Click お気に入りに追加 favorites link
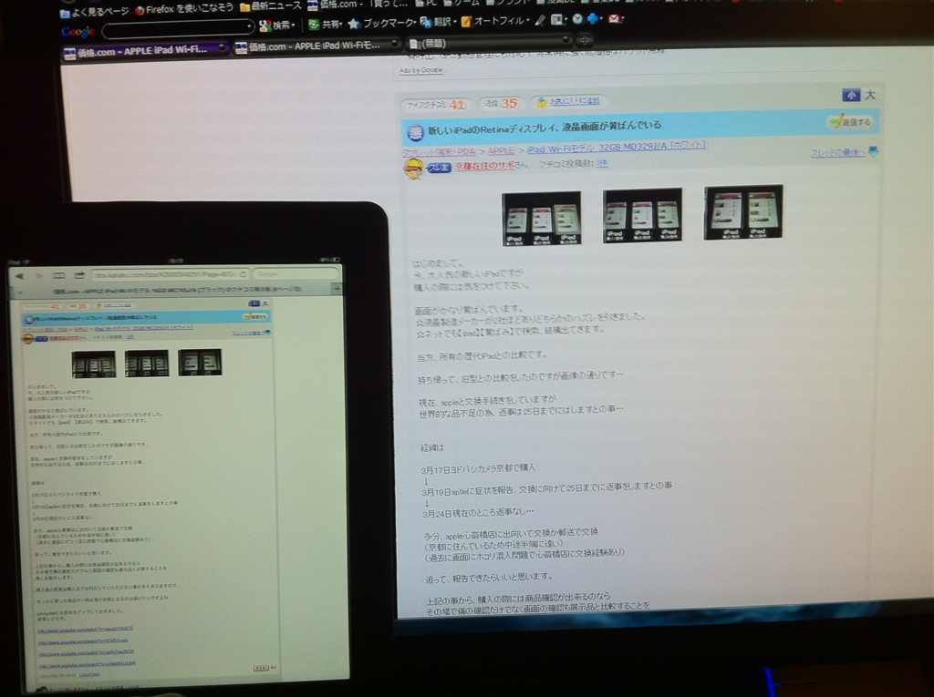 pos(575,101)
